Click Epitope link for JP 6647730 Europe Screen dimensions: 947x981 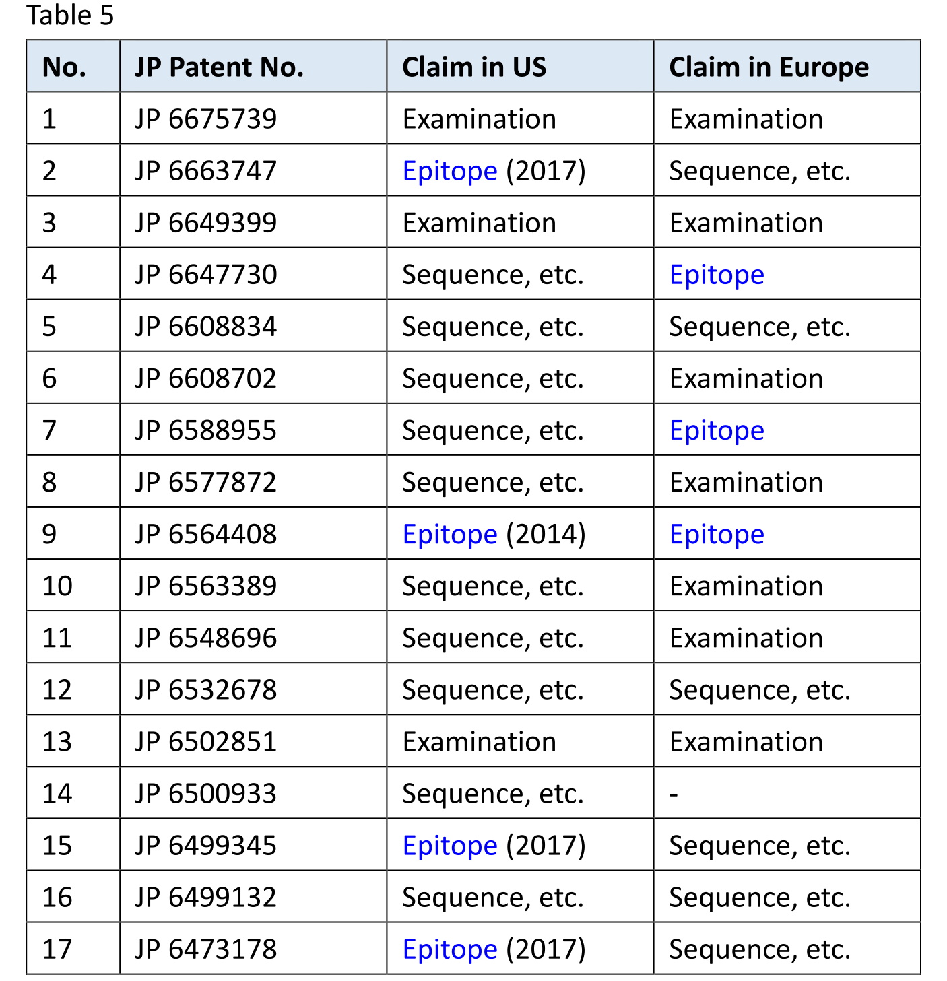coord(717,275)
